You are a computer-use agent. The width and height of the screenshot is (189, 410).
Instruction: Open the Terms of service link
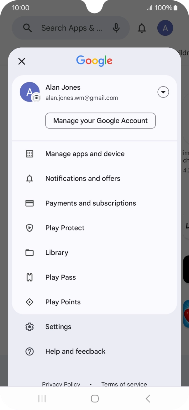pyautogui.click(x=124, y=384)
